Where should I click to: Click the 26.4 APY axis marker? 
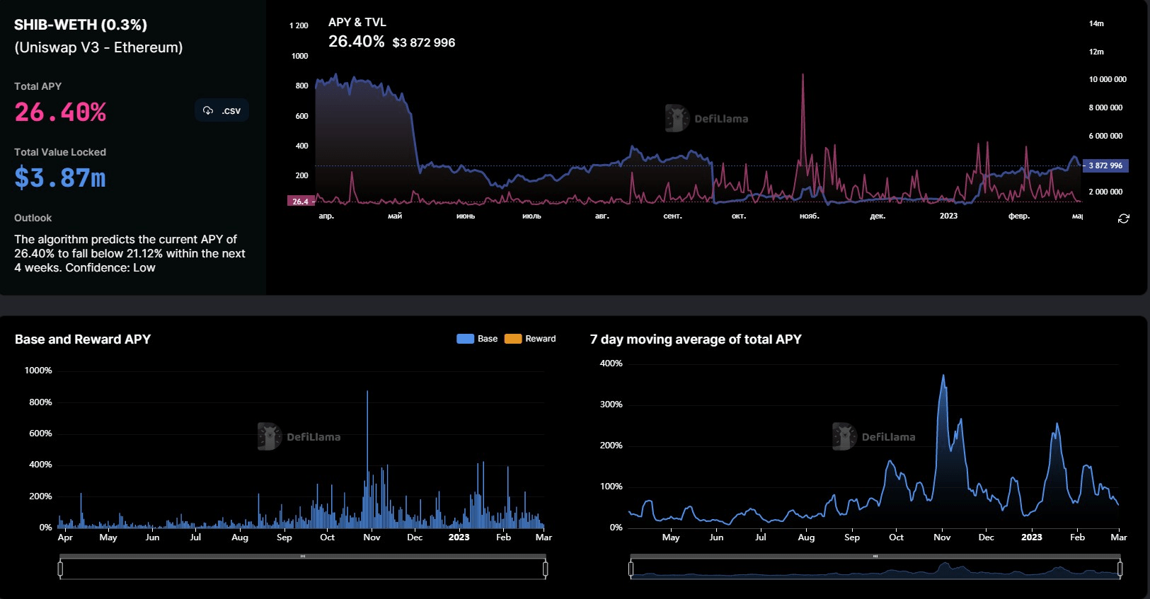[x=301, y=202]
